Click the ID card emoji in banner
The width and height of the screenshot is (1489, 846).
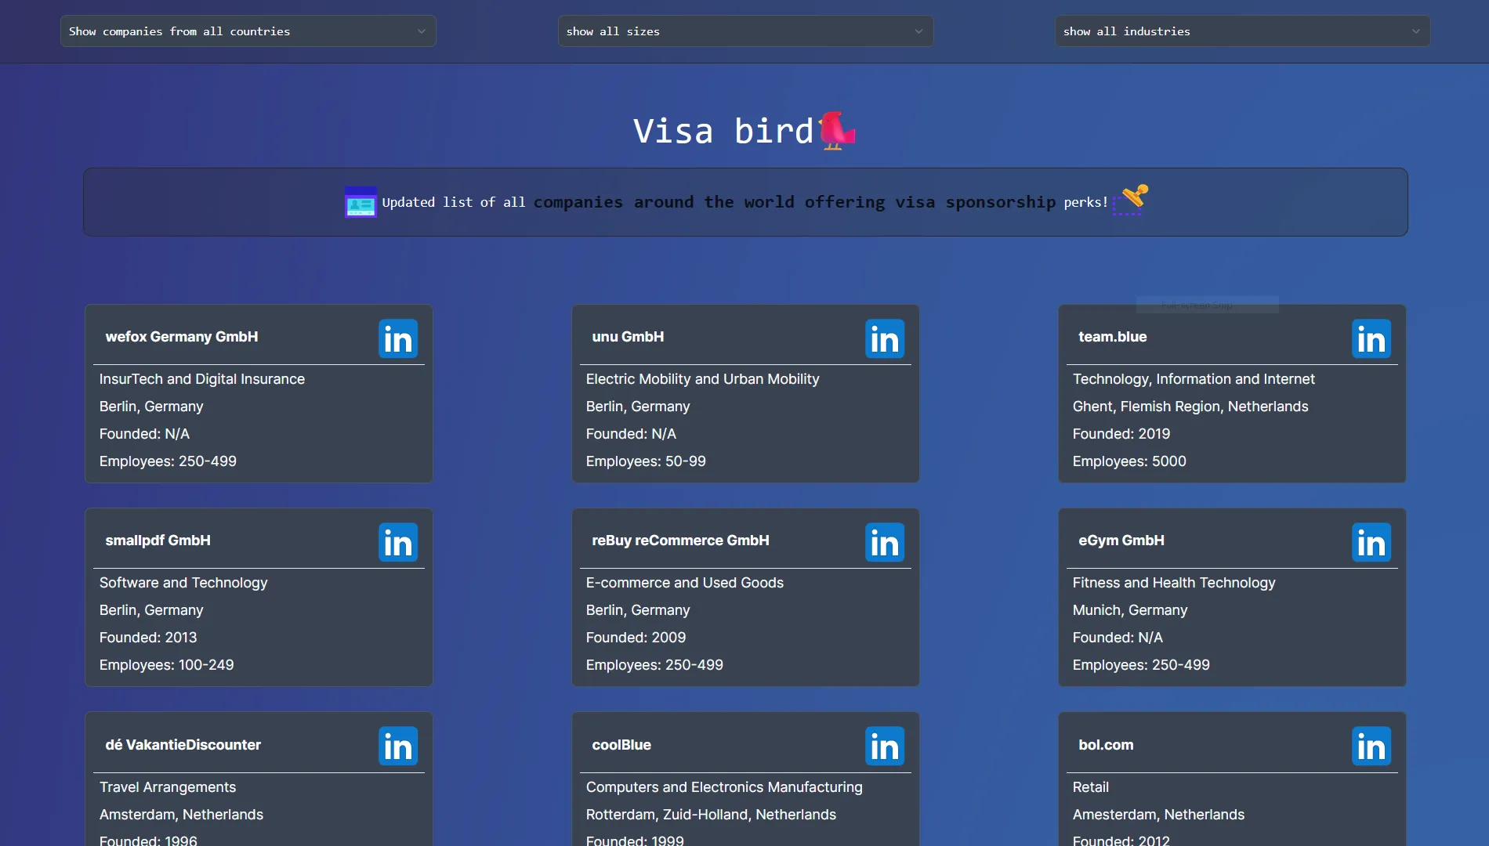point(360,202)
